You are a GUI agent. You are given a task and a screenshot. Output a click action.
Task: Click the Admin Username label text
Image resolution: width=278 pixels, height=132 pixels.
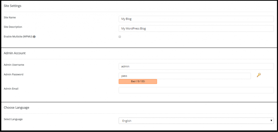point(14,65)
